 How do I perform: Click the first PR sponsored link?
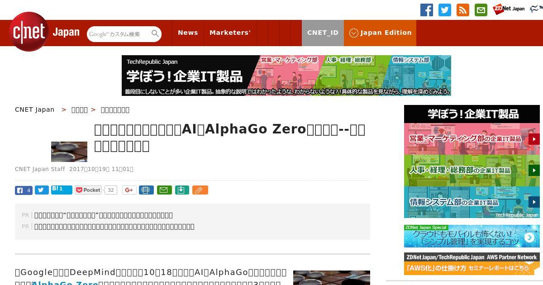(x=104, y=215)
